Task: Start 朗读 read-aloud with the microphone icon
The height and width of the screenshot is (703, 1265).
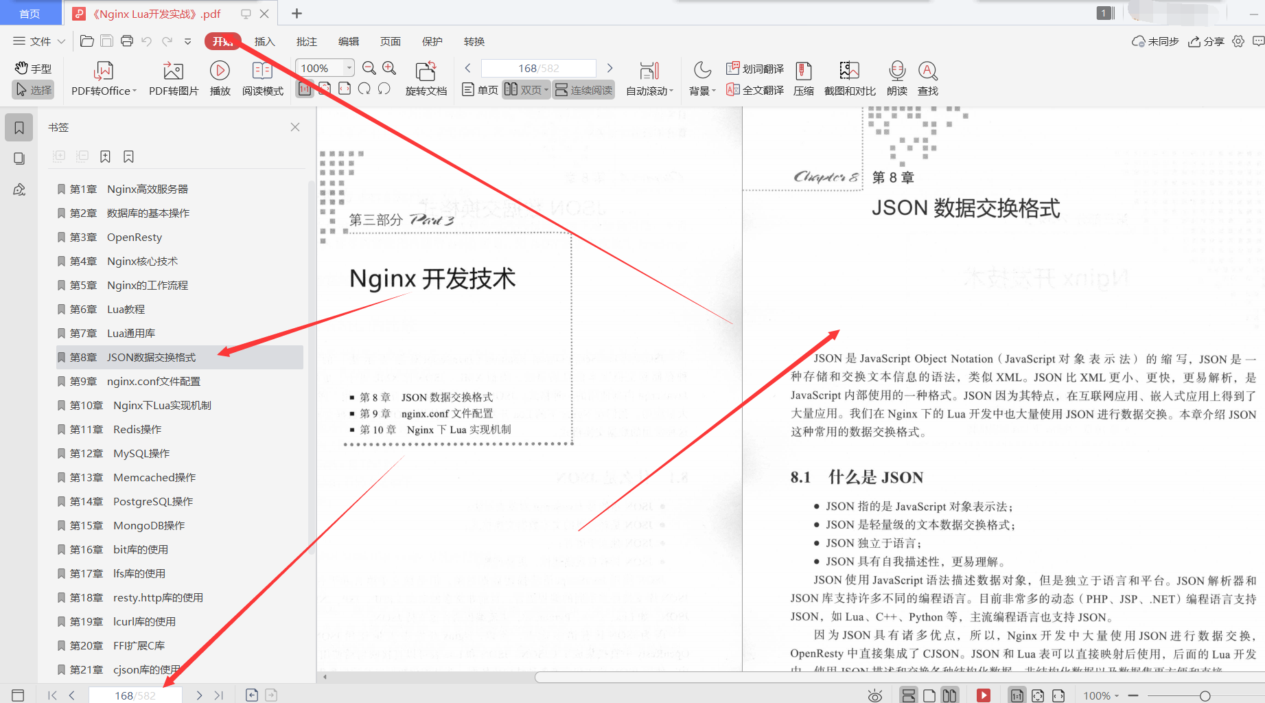Action: [x=896, y=78]
